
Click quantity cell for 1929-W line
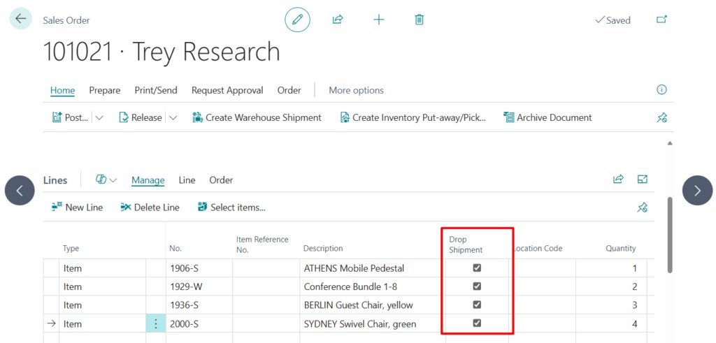pyautogui.click(x=611, y=287)
